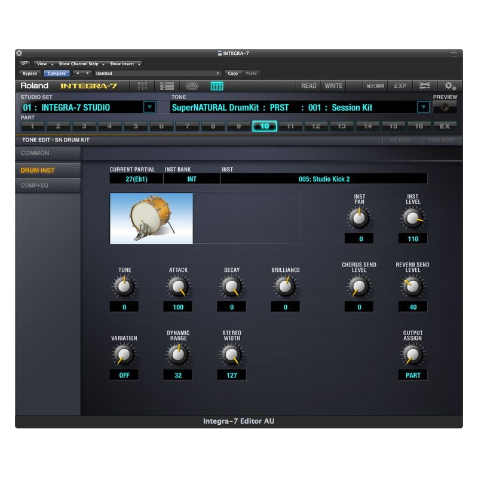Select part 10
Viewport: 478px width, 478px height.
tap(265, 126)
